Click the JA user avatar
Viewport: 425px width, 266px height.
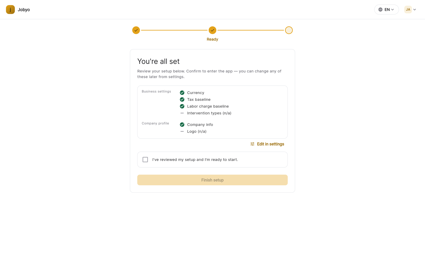[x=408, y=9]
